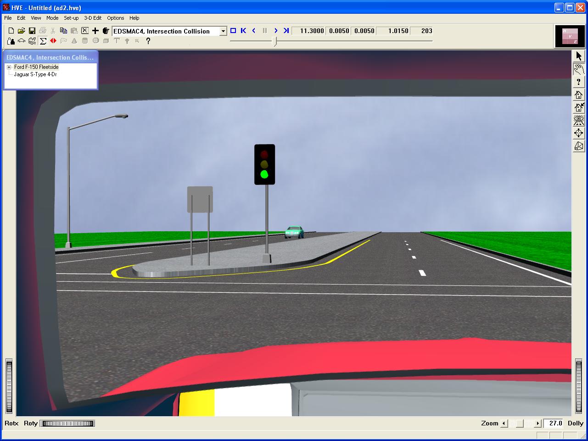Click the simulation time slider thumb
Screen dimensions: 588x441
274,41
